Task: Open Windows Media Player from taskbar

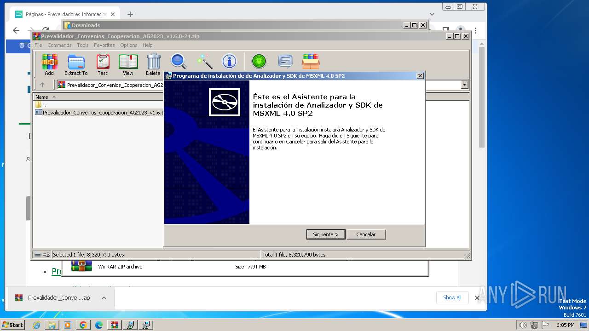Action: click(68, 325)
